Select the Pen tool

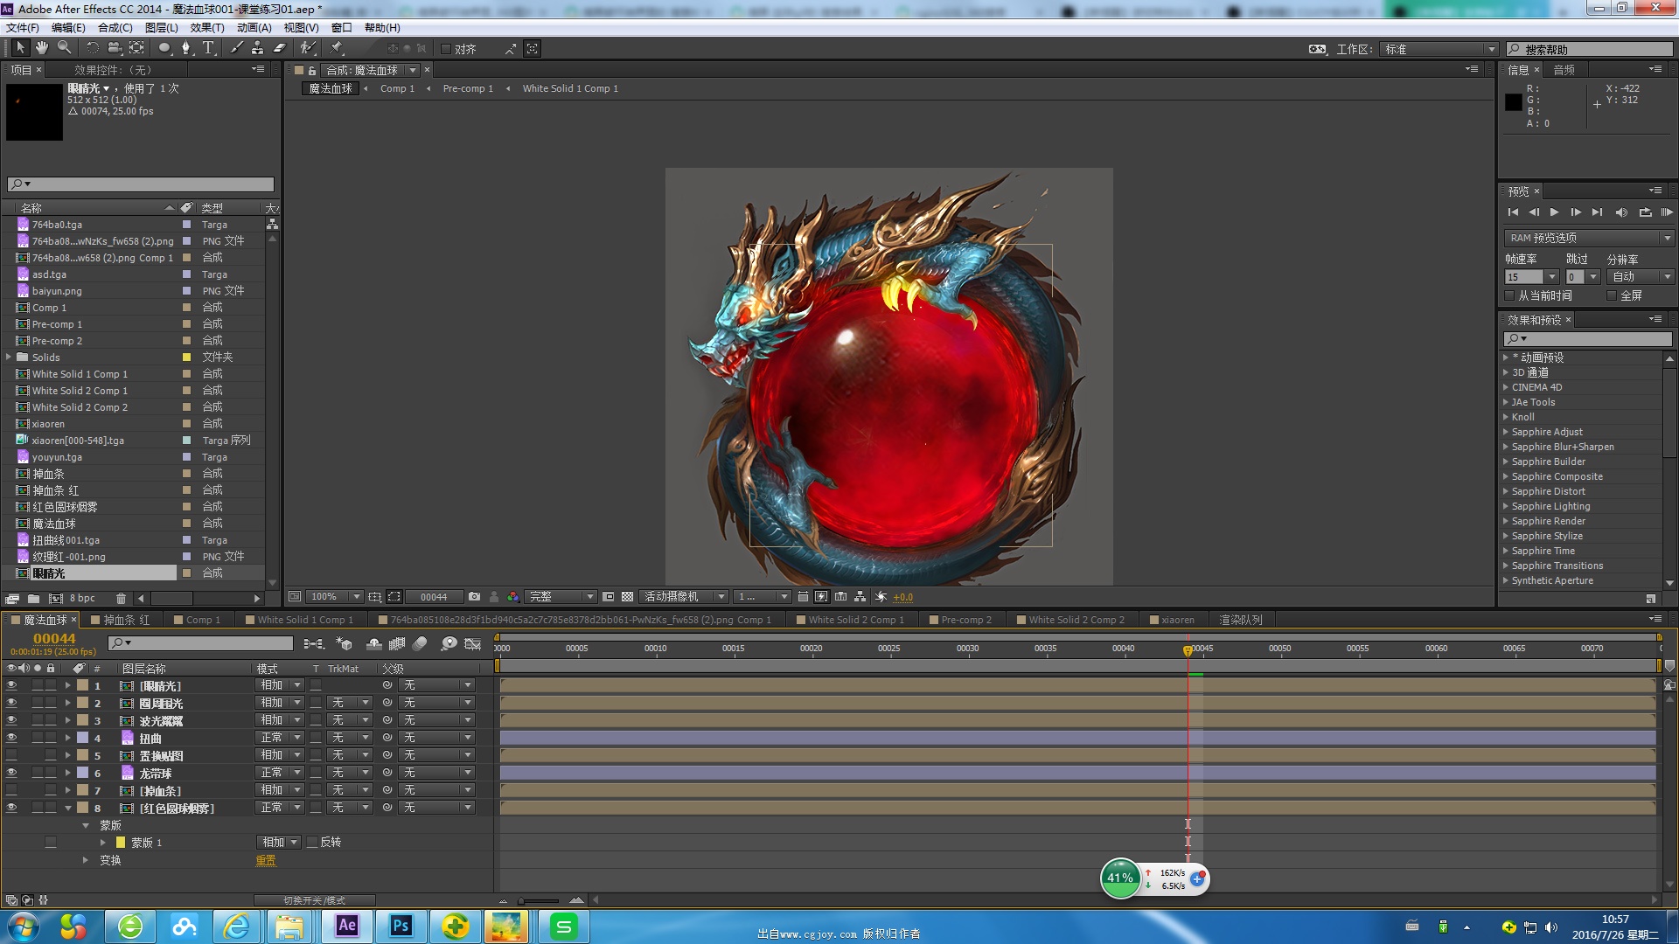(x=185, y=48)
